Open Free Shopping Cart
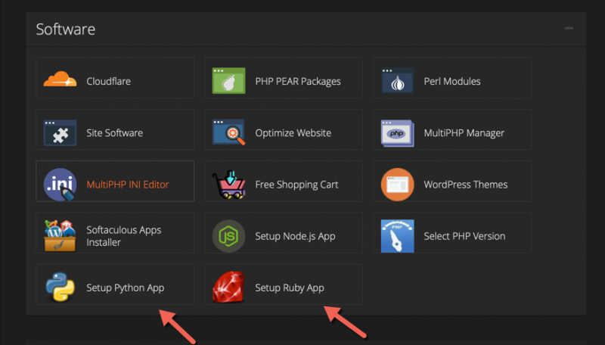 click(296, 185)
